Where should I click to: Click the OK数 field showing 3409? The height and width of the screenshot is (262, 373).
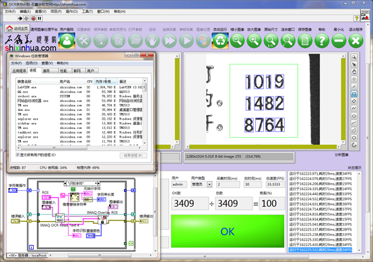(x=190, y=204)
